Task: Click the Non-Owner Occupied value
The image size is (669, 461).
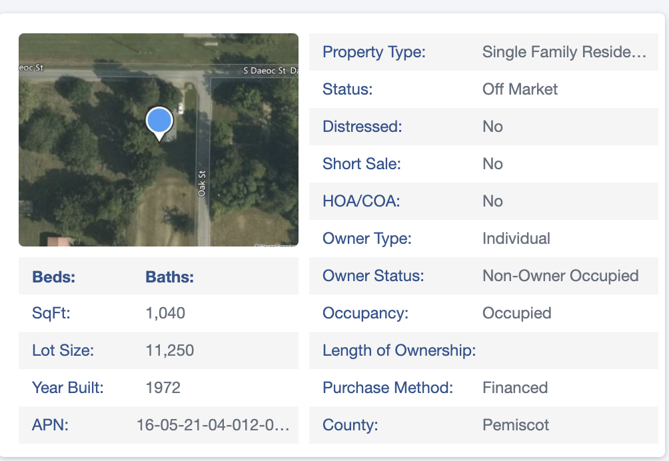Action: (x=560, y=276)
